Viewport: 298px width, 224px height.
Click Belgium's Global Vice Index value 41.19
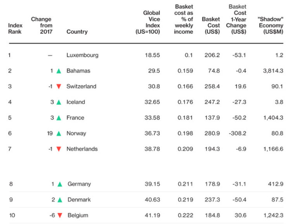[x=153, y=215]
